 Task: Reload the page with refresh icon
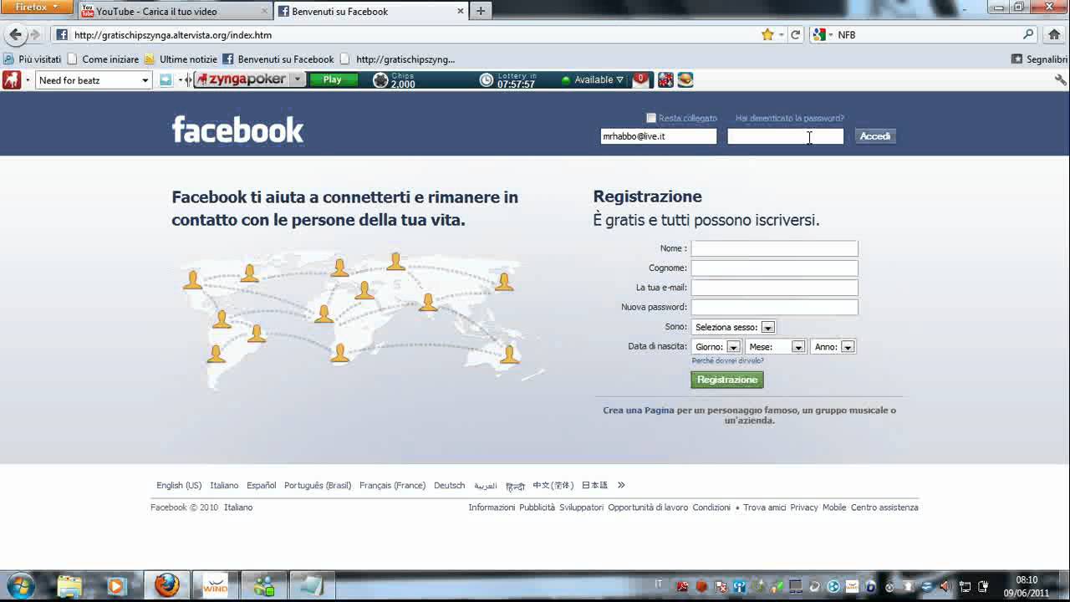tap(796, 35)
